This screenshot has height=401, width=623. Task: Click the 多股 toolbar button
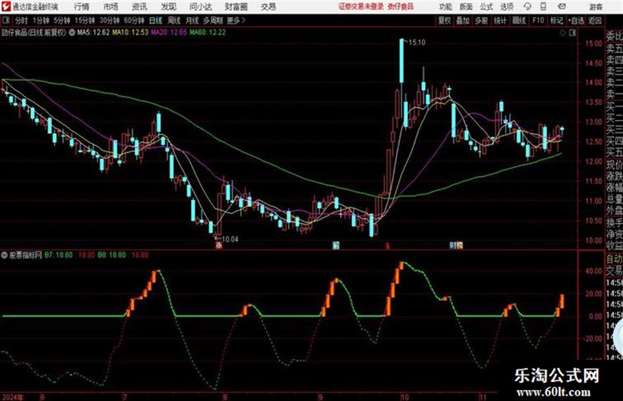coord(481,20)
